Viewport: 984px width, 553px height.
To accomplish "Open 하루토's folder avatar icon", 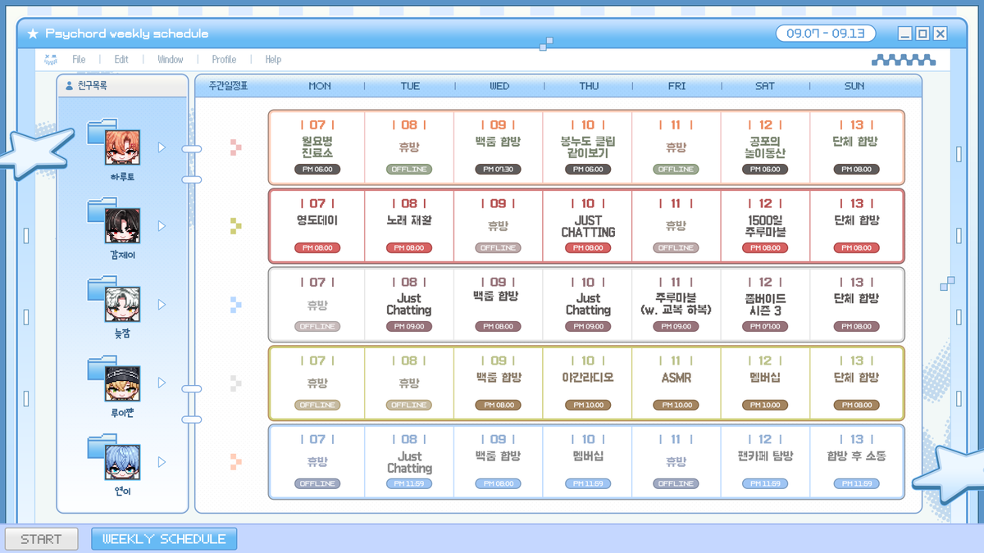I will tap(114, 143).
